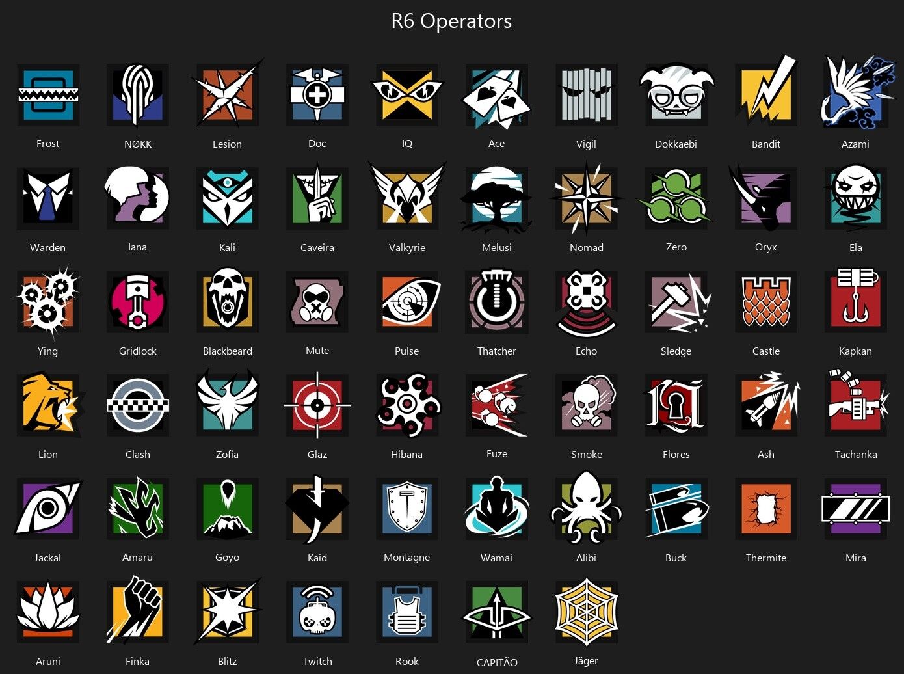Select Caveira's hushing finger icon
904x674 pixels.
[317, 198]
